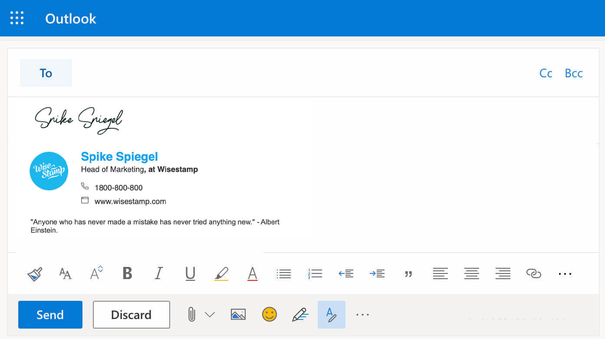
Task: Click the Albert Einstein quote
Action: pos(155,226)
